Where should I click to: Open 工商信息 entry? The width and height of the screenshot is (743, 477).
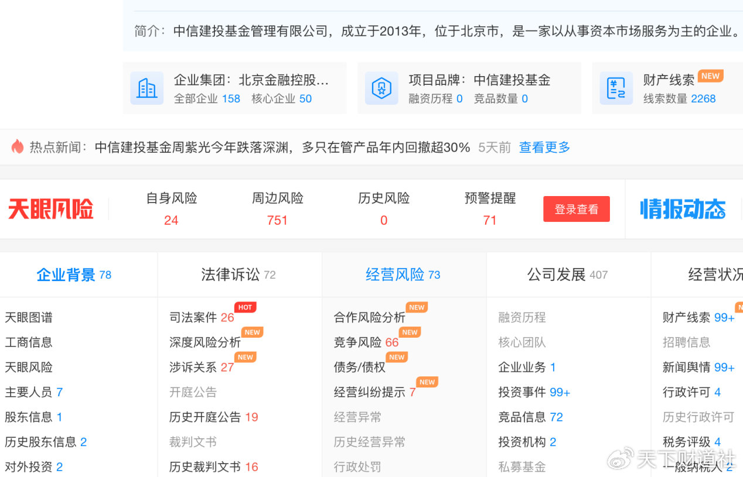coord(29,342)
